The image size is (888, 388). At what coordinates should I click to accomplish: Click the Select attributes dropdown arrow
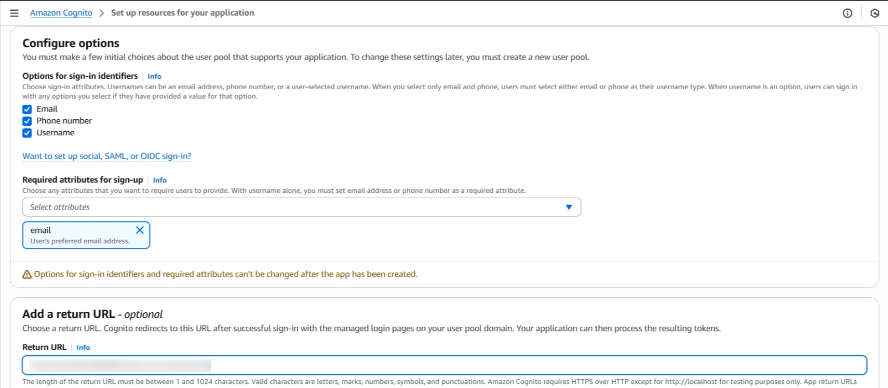(569, 207)
